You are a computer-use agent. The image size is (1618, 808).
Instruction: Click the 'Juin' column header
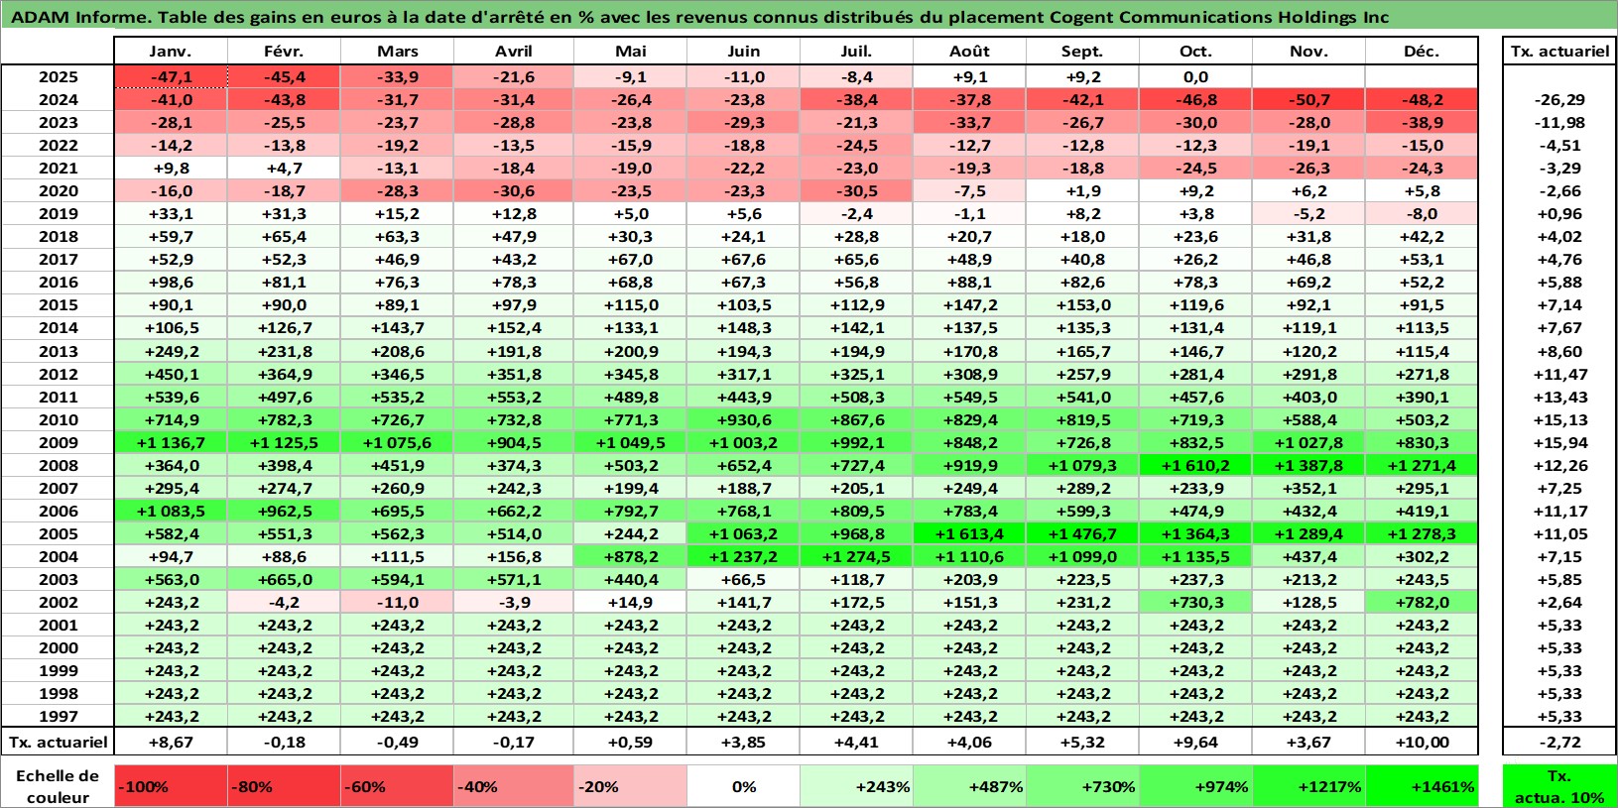point(744,52)
